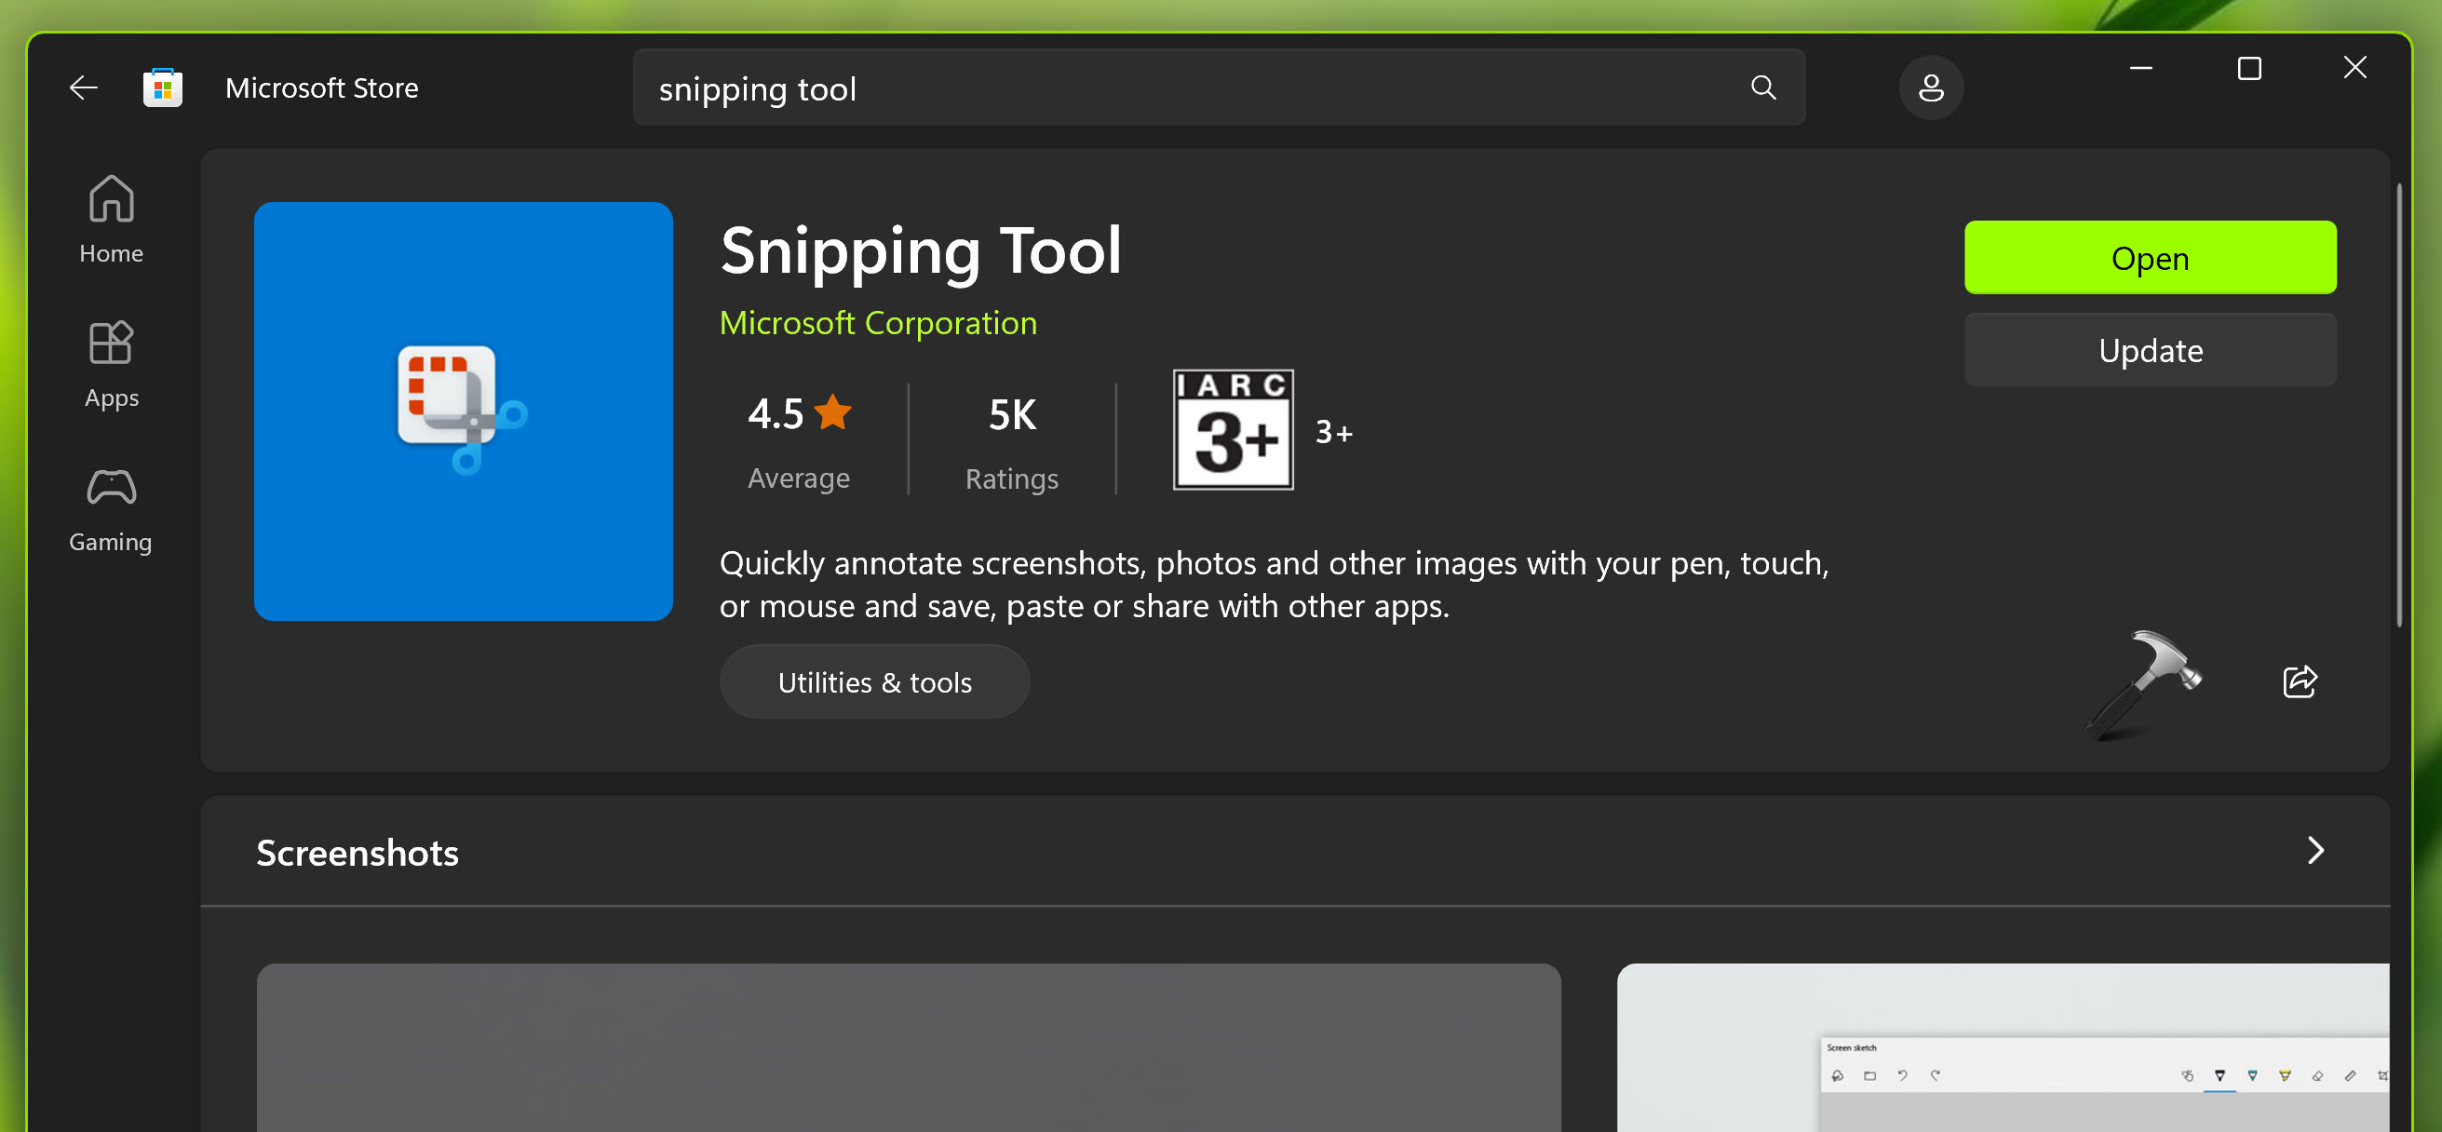
Task: Click the Snipping Tool app logo
Action: [463, 411]
